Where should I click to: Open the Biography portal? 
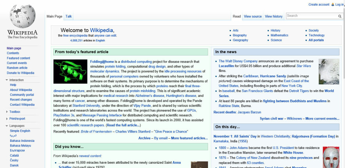(x=240, y=35)
